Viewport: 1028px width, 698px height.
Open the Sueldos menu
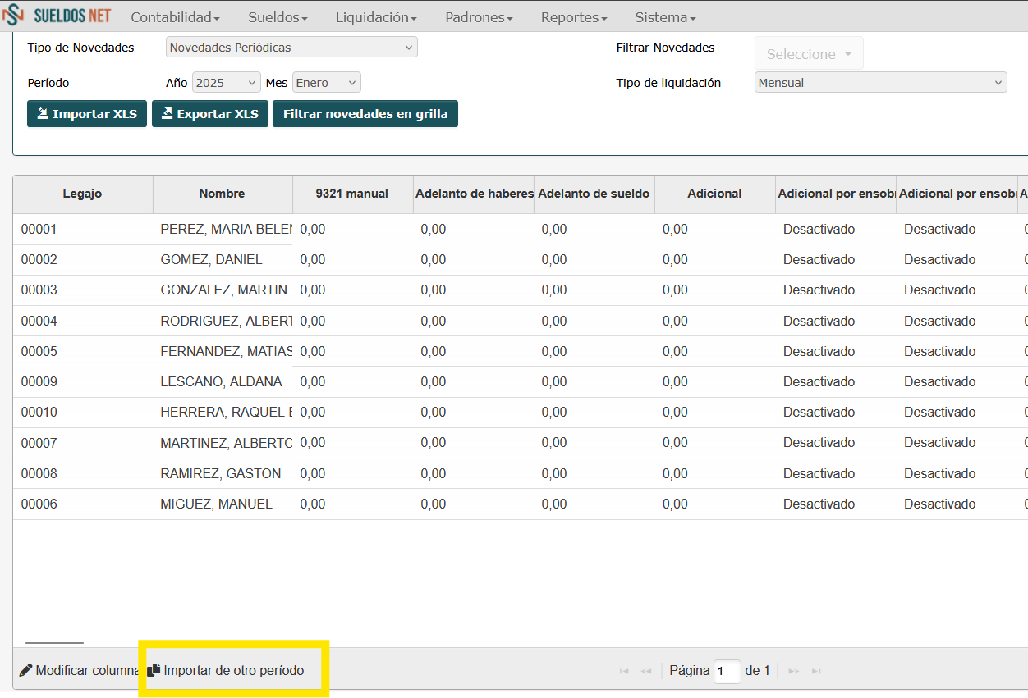coord(278,17)
